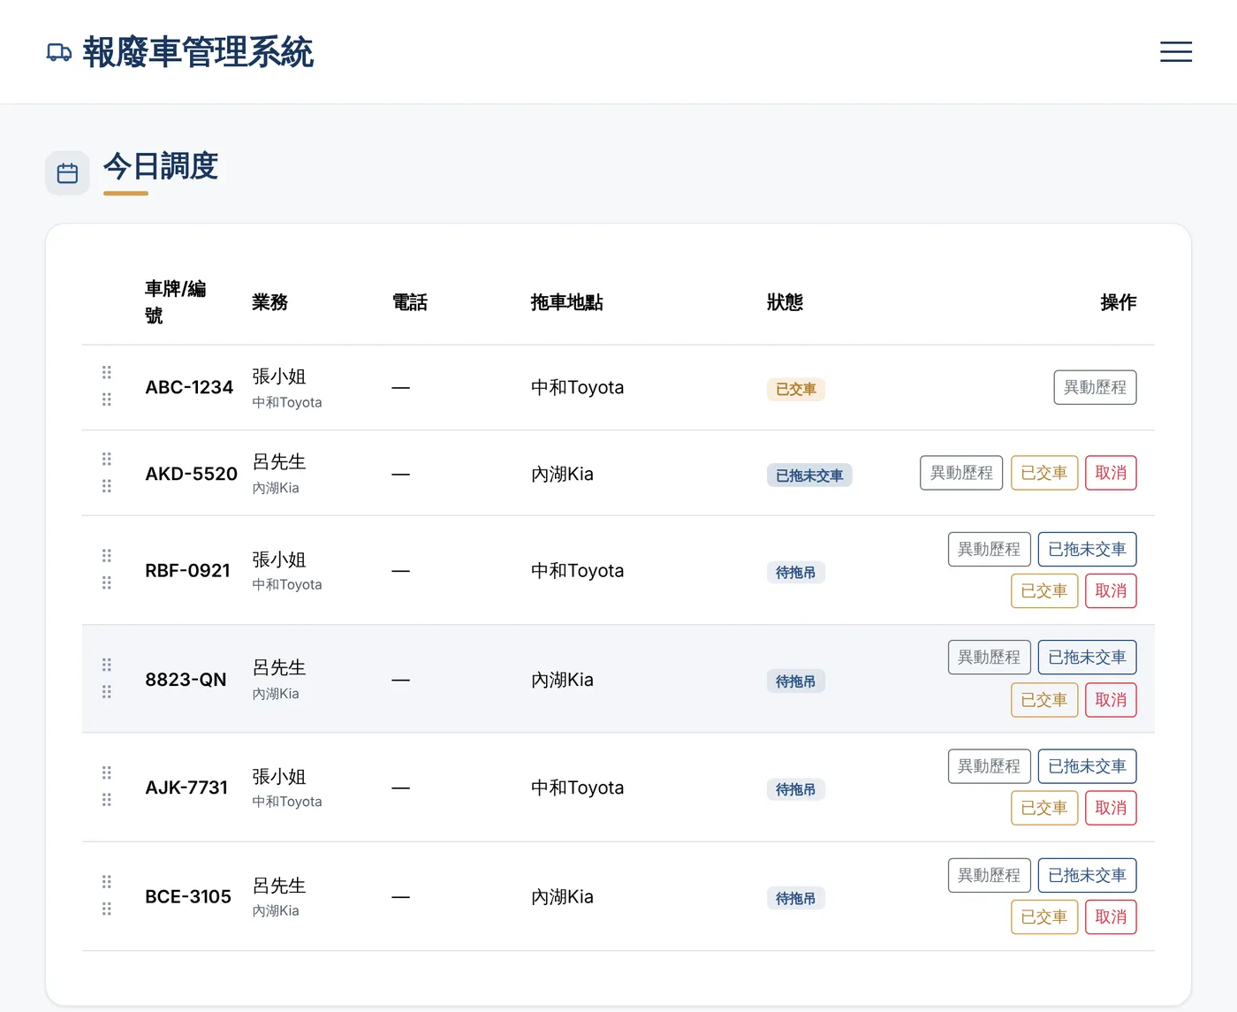View 異動歷程 for BCE-3105
Image resolution: width=1237 pixels, height=1012 pixels.
pos(990,875)
